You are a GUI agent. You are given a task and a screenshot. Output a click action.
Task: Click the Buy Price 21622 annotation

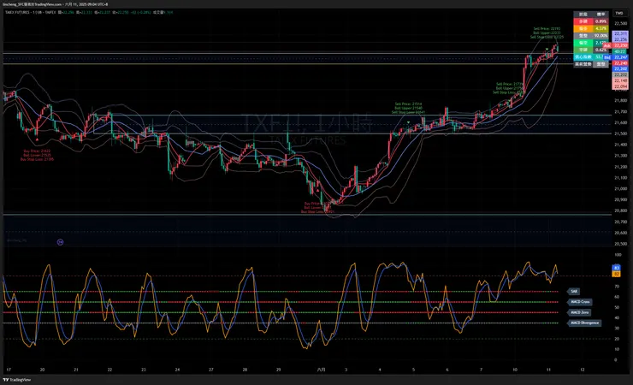pyautogui.click(x=37, y=151)
